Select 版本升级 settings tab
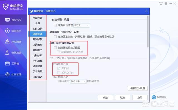 (x=38, y=72)
